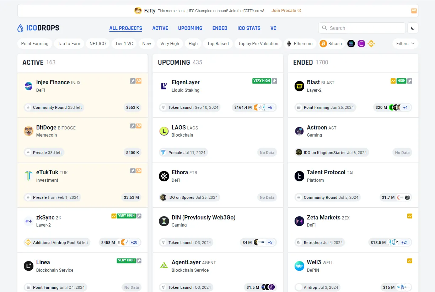Screen dimensions: 435x292
Task: Click the eTukTuk project logo
Action: 28,176
